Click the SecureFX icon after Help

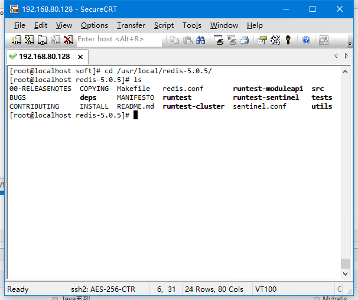(x=324, y=40)
